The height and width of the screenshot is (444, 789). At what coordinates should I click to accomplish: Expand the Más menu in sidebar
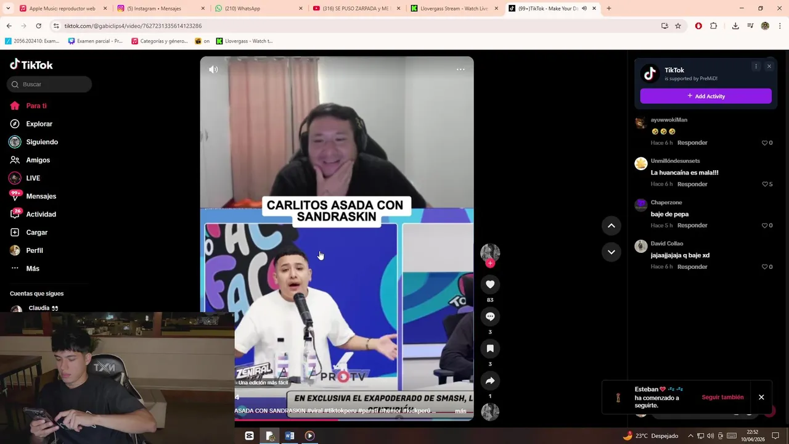(x=25, y=269)
